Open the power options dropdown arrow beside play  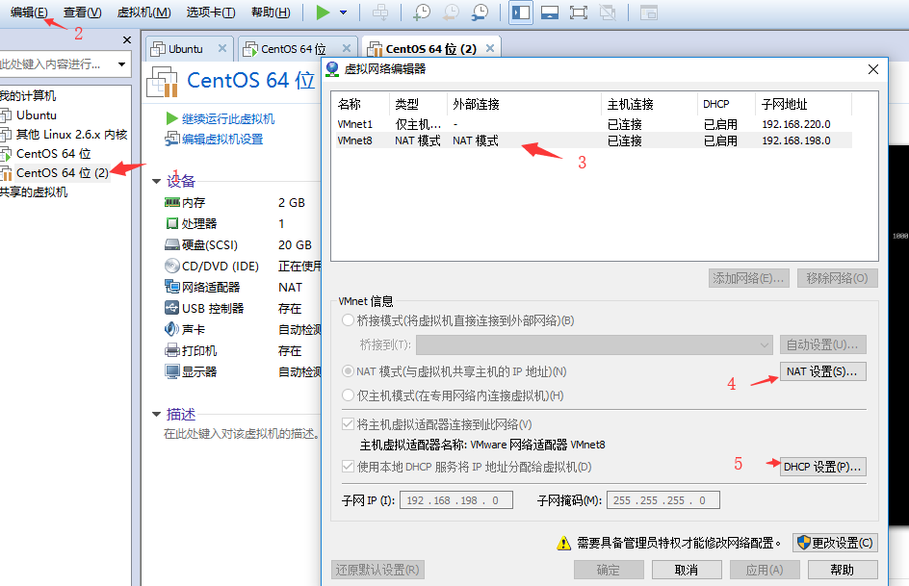click(x=343, y=13)
